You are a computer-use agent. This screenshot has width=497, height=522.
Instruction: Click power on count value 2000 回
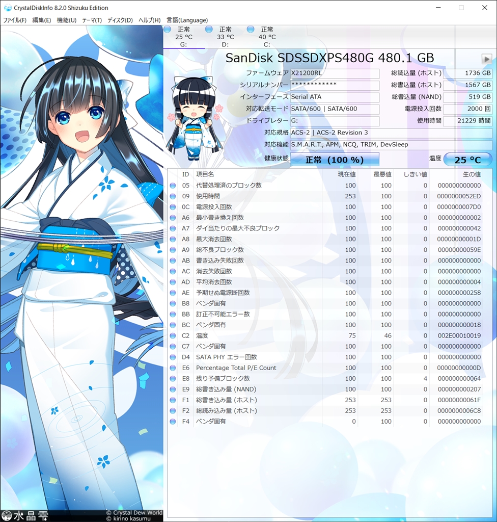coord(468,109)
